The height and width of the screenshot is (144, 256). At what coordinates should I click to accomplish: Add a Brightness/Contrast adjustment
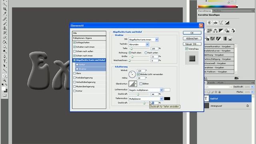click(x=210, y=23)
